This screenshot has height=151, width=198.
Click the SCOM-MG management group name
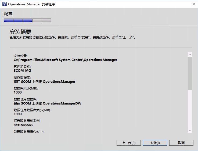click(x=22, y=71)
